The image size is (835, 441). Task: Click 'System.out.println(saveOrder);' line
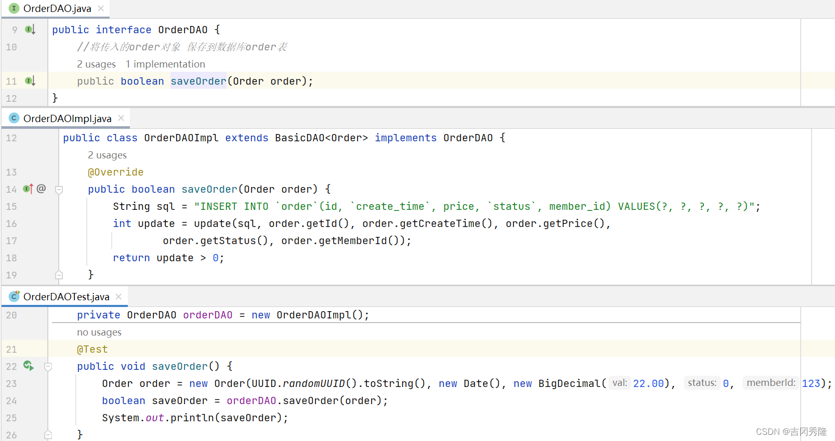(195, 418)
